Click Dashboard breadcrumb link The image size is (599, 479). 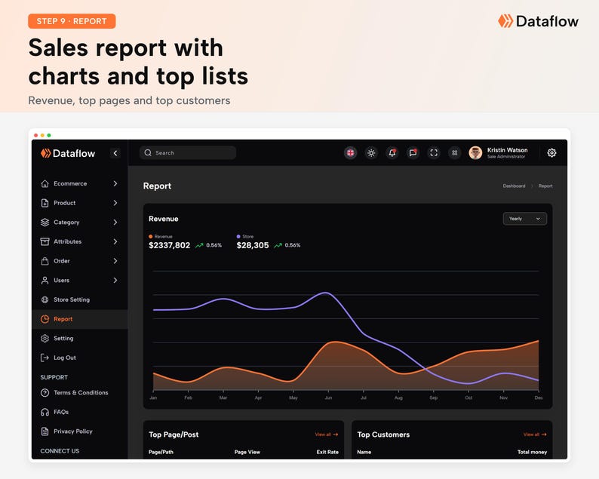click(x=514, y=186)
